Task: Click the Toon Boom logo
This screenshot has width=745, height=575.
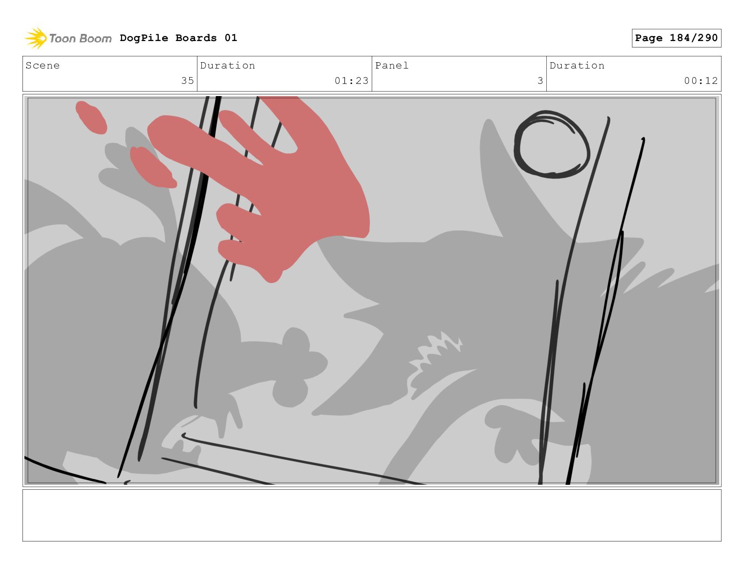Action: (x=68, y=38)
